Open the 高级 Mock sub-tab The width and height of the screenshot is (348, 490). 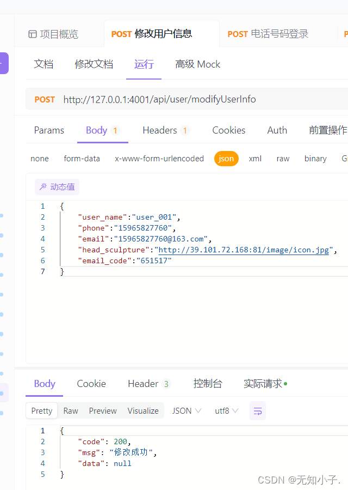point(198,64)
